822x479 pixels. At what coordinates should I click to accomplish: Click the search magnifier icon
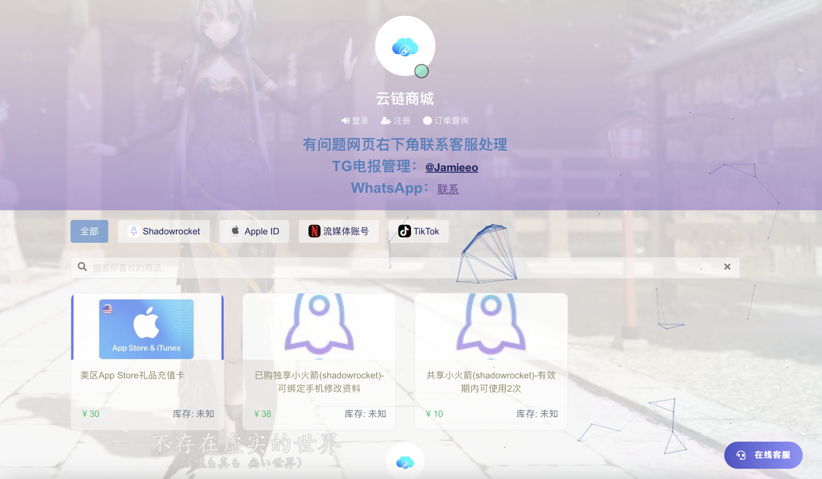point(82,266)
